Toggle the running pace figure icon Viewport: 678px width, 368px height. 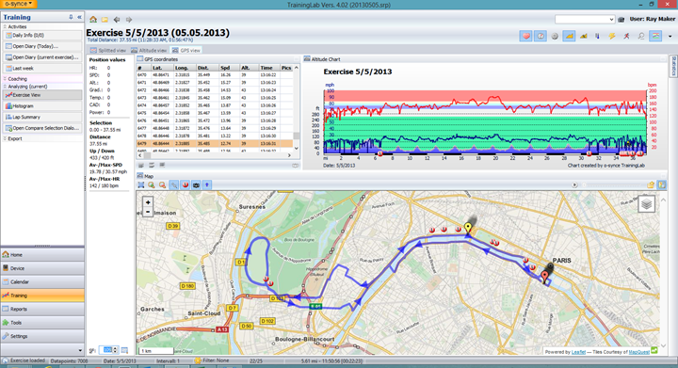626,37
